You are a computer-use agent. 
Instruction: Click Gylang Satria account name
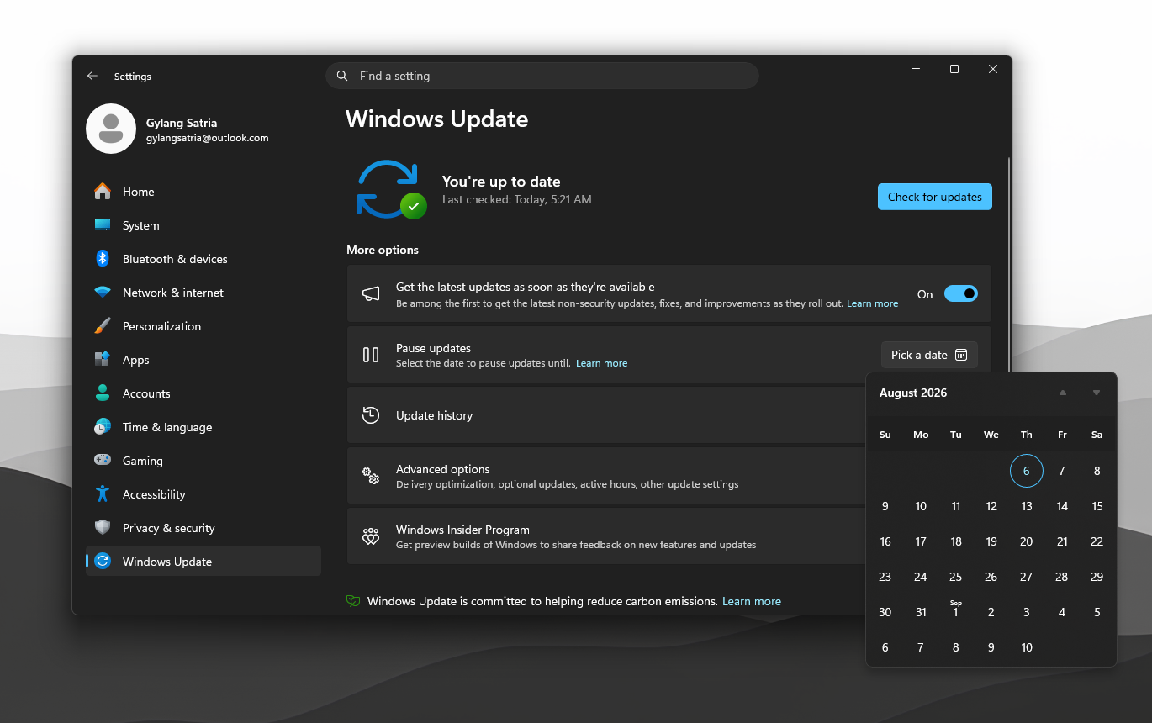tap(182, 123)
